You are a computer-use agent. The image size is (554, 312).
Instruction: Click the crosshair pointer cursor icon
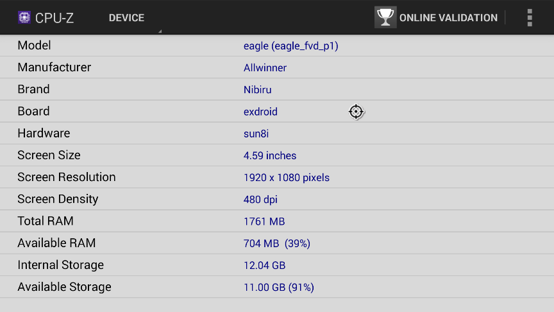point(356,112)
